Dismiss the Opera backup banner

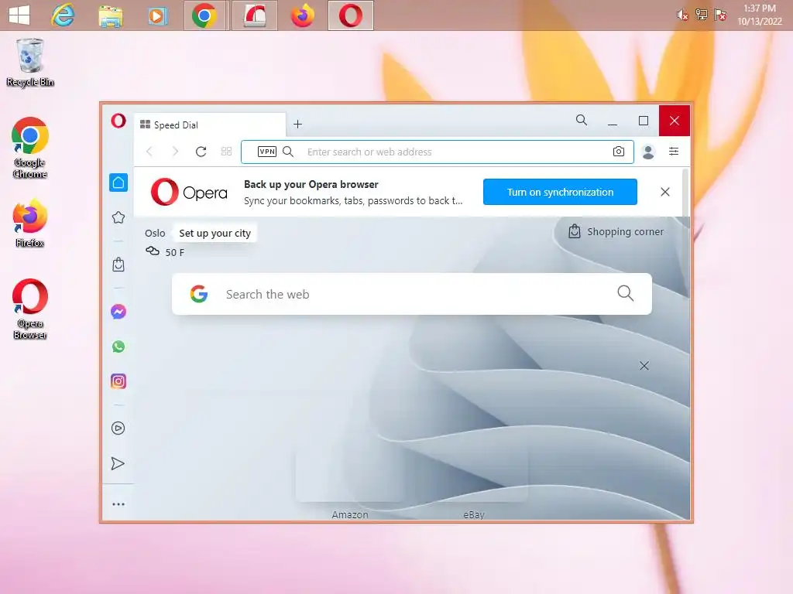[665, 192]
